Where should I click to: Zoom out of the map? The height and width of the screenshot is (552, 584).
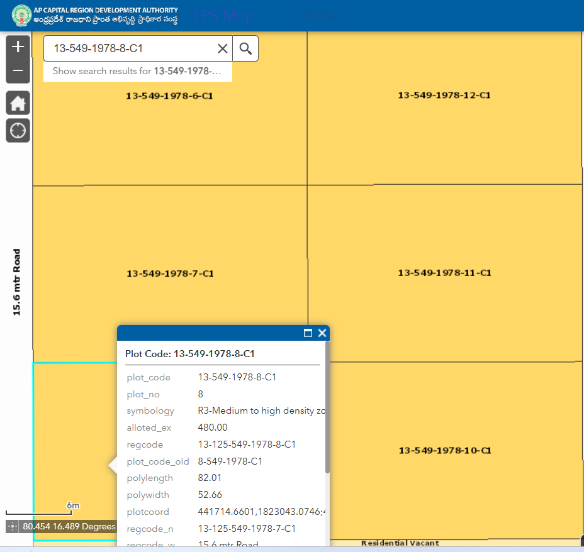coord(18,71)
